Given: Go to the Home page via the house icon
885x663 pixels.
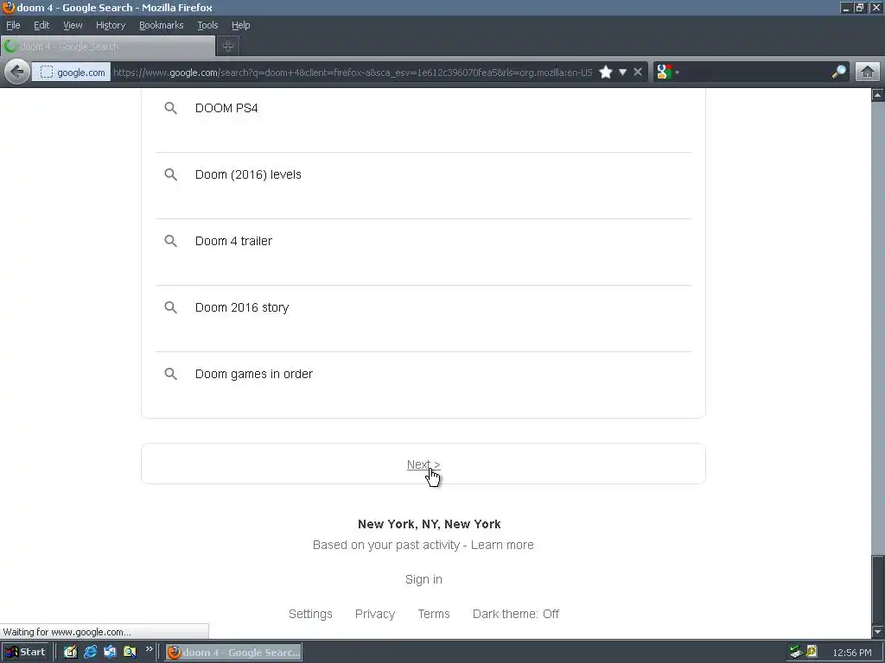Looking at the screenshot, I should [x=868, y=73].
